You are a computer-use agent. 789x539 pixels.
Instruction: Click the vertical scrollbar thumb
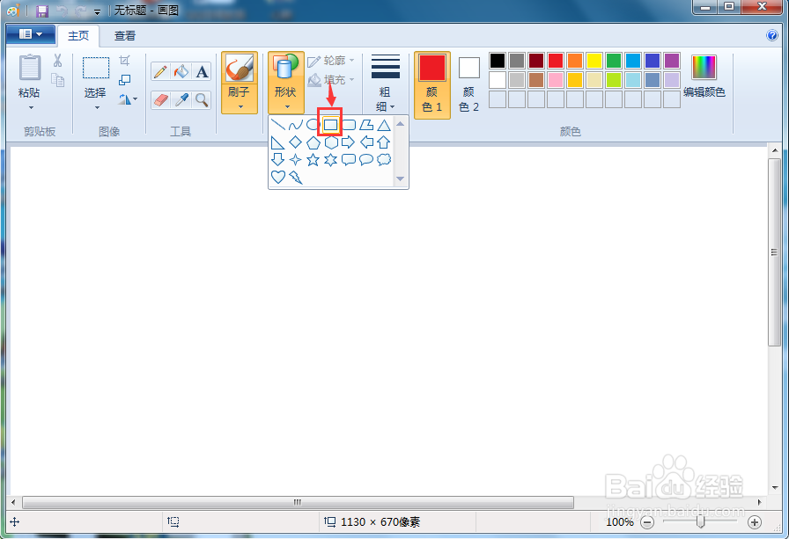[774, 252]
